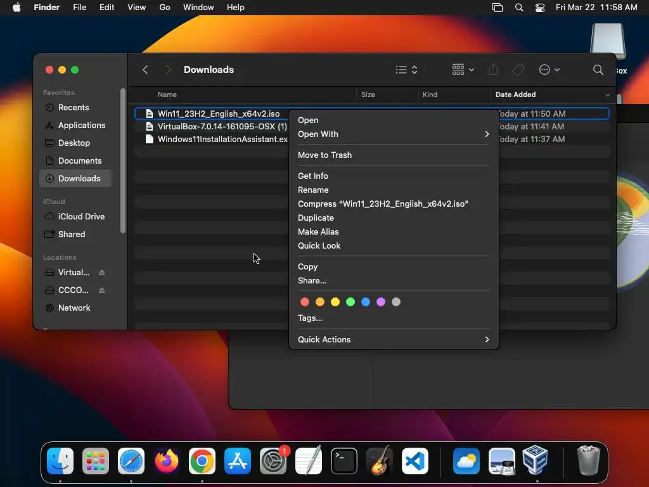Screen dimensions: 649x487
Task: Open the group-by grid dropdown
Action: tap(463, 70)
